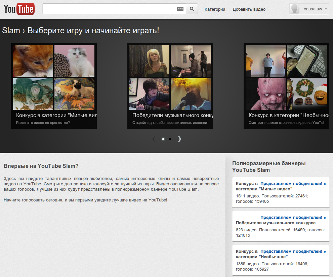Select the second carousel page dot
Viewport: 333px width, 277px height.
(170, 139)
